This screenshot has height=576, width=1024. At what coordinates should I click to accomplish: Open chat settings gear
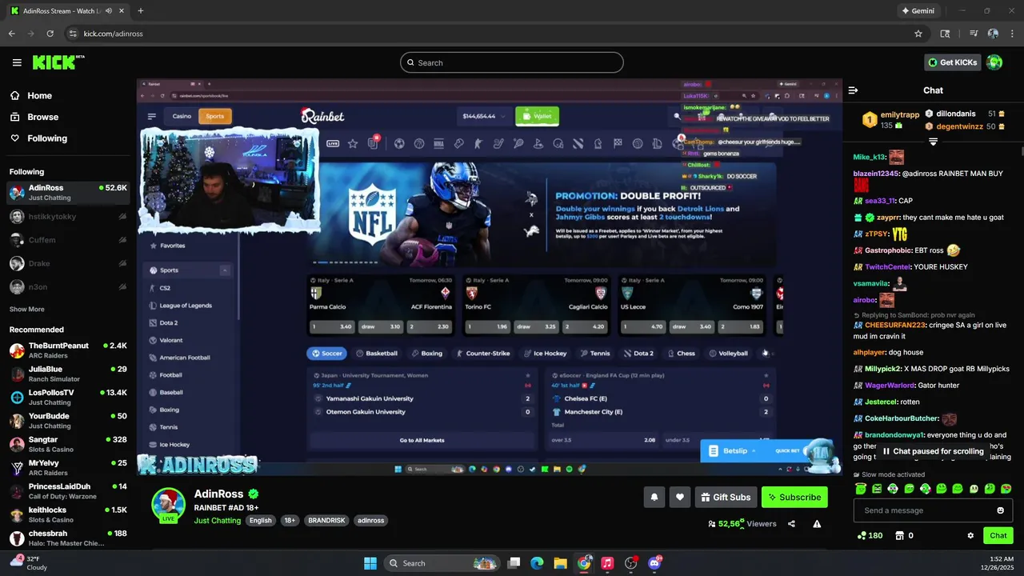(970, 535)
